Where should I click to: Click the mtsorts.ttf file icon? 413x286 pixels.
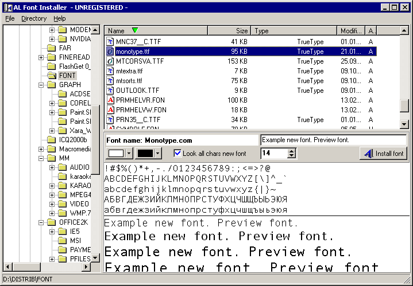[110, 80]
